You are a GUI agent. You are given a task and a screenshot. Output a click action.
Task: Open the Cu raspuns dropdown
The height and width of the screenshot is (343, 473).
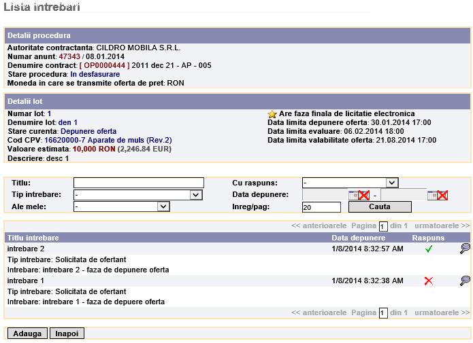click(350, 183)
